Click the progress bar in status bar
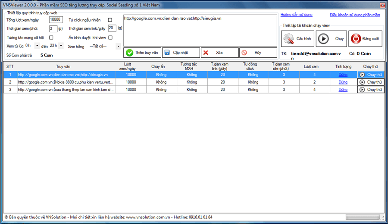The width and height of the screenshot is (388, 224). coord(363,217)
